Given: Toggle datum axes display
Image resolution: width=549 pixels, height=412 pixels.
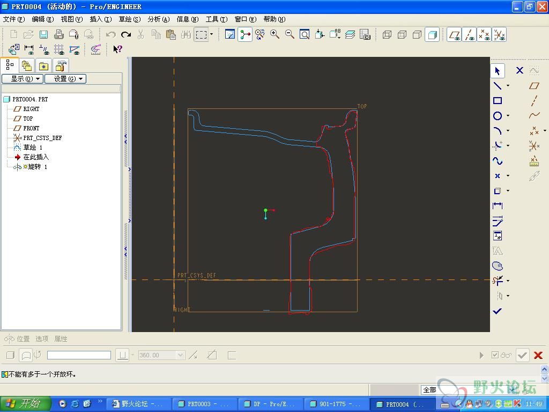Looking at the screenshot, I should (470, 35).
